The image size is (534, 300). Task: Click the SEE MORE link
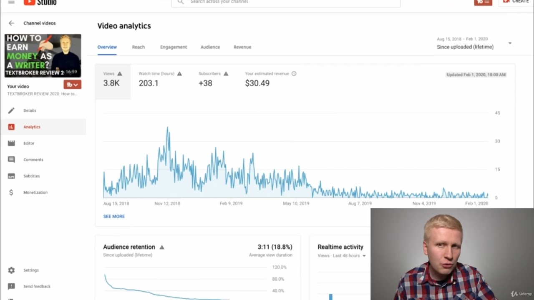(114, 216)
